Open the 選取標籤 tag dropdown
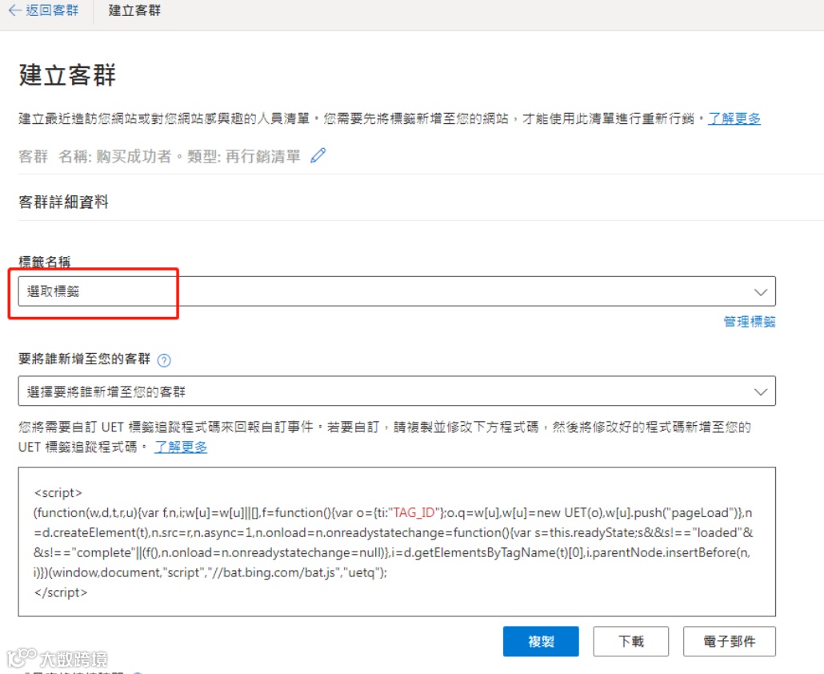 (397, 291)
